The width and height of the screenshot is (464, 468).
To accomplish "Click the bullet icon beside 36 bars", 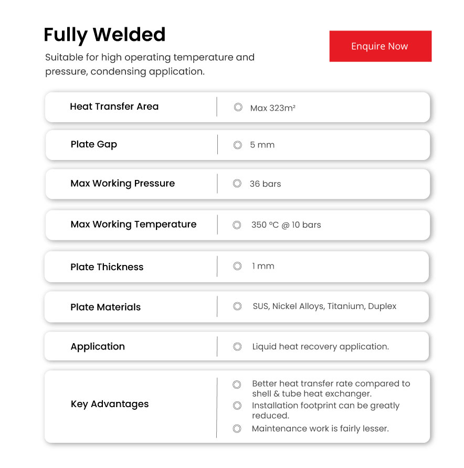I will click(237, 184).
